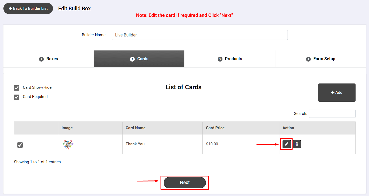Click the Next button

coord(185,183)
